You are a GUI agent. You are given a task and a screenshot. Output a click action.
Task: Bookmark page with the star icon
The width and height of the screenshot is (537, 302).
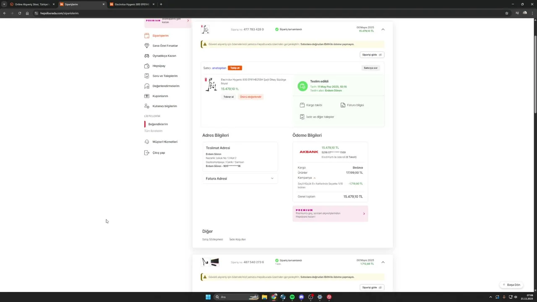tap(507, 13)
